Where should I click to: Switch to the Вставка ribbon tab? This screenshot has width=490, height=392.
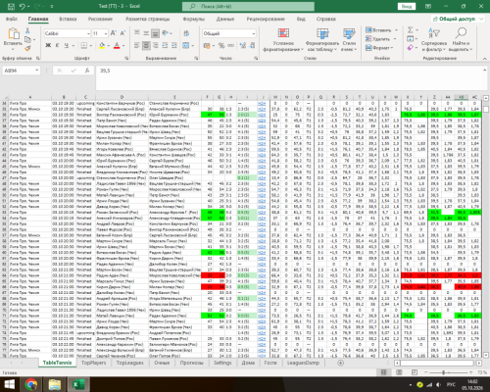click(x=68, y=19)
